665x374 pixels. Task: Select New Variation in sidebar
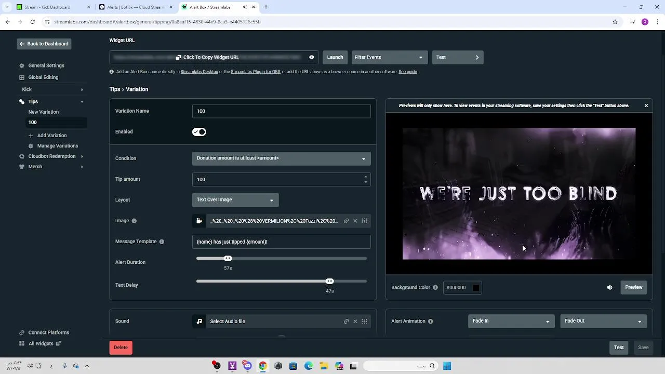[x=44, y=112]
